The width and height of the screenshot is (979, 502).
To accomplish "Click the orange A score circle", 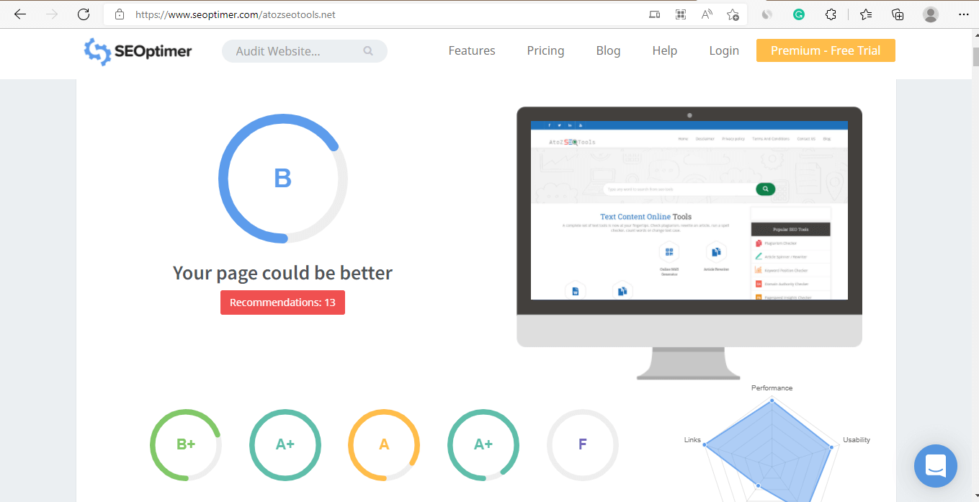I will click(384, 445).
